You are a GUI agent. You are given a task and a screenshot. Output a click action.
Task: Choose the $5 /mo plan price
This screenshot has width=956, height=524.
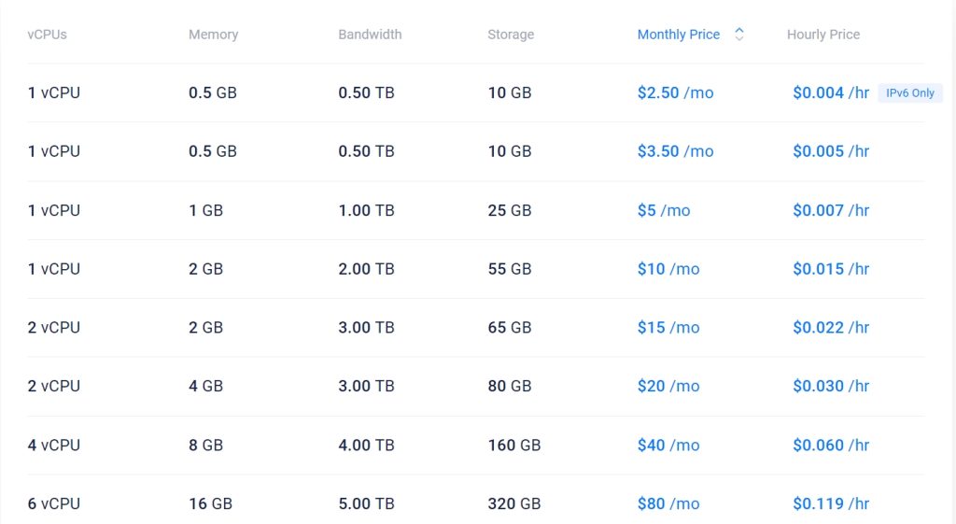pyautogui.click(x=664, y=210)
